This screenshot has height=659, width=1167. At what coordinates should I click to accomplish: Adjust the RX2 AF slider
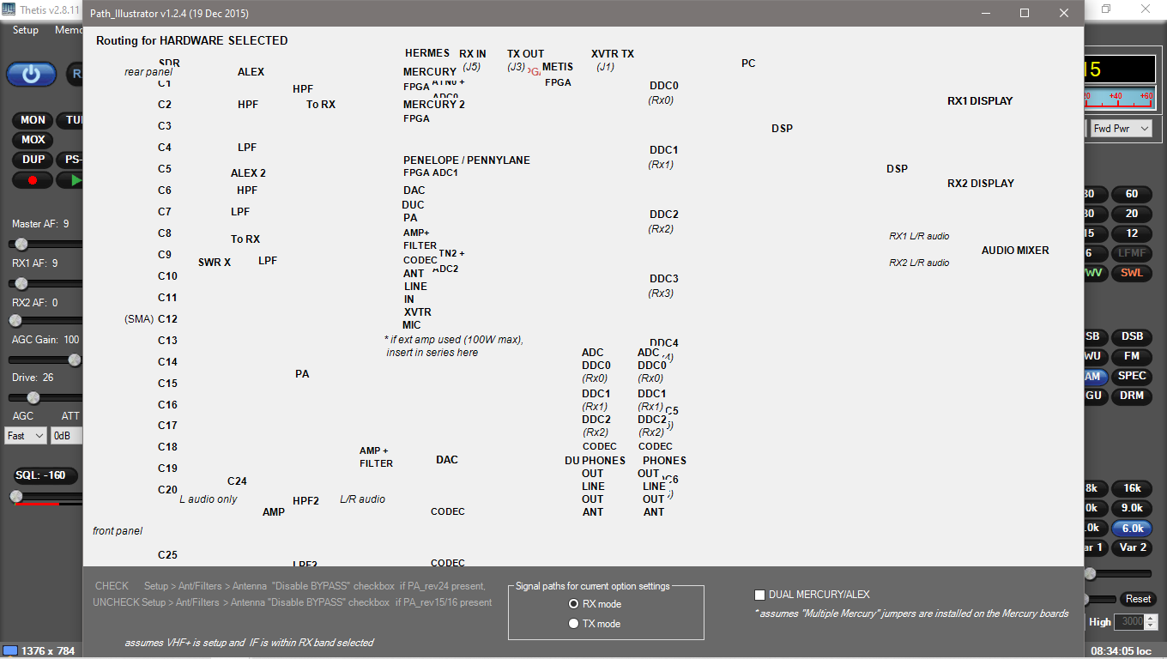click(x=45, y=320)
